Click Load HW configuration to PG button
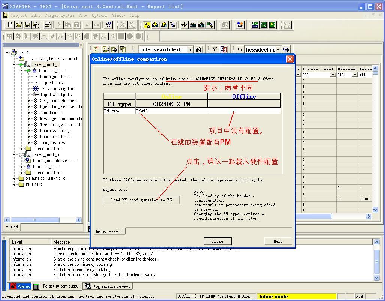Viewport: 385px width, 301px height. point(142,200)
